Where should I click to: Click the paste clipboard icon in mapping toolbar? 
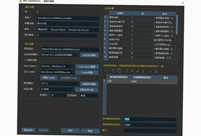(x=119, y=71)
